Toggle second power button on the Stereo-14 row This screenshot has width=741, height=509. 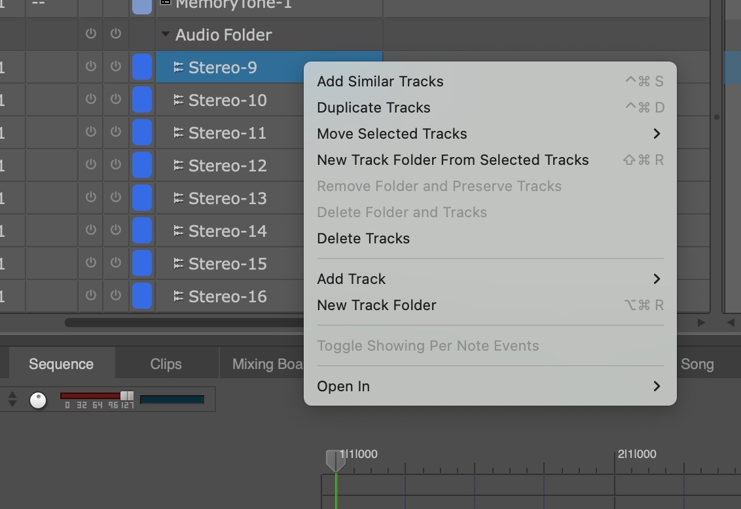click(x=115, y=230)
